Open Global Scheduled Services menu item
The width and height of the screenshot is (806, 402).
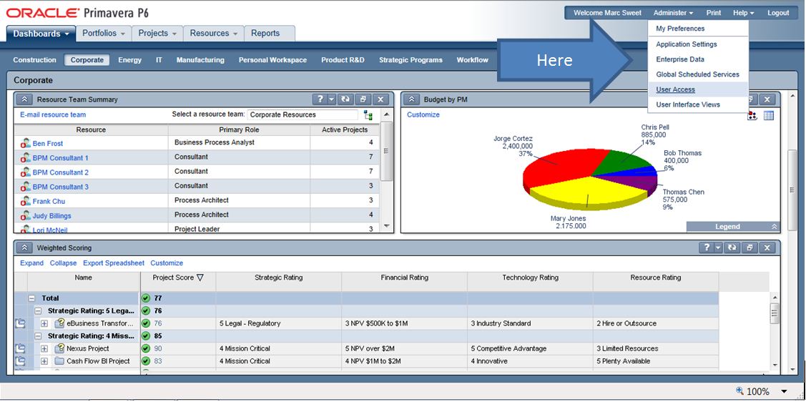697,74
